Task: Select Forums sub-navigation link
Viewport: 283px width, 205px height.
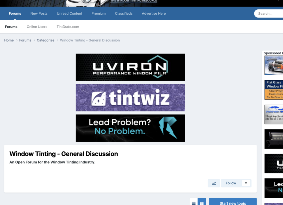Action: click(11, 27)
